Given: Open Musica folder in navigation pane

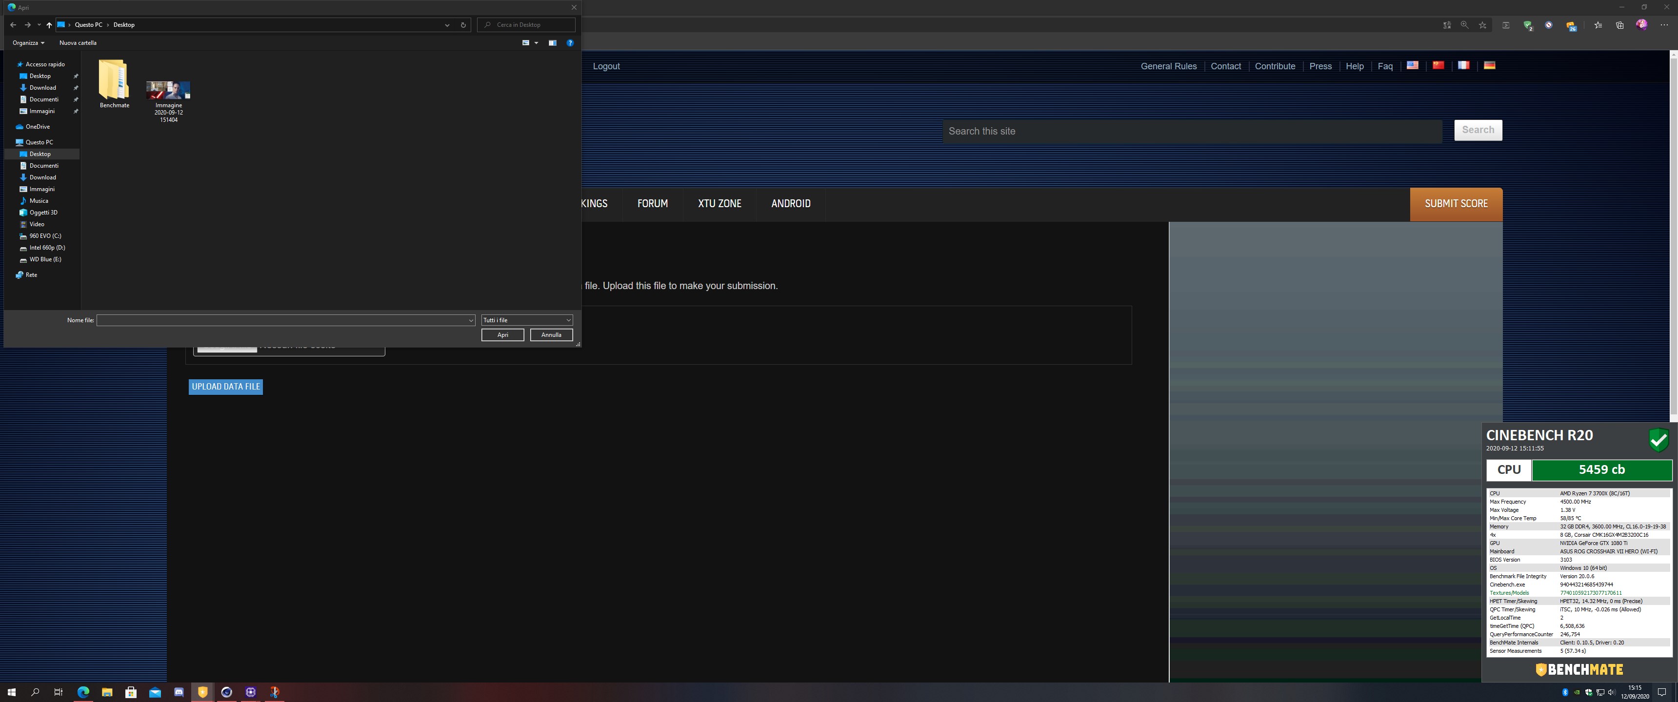Looking at the screenshot, I should [x=39, y=201].
